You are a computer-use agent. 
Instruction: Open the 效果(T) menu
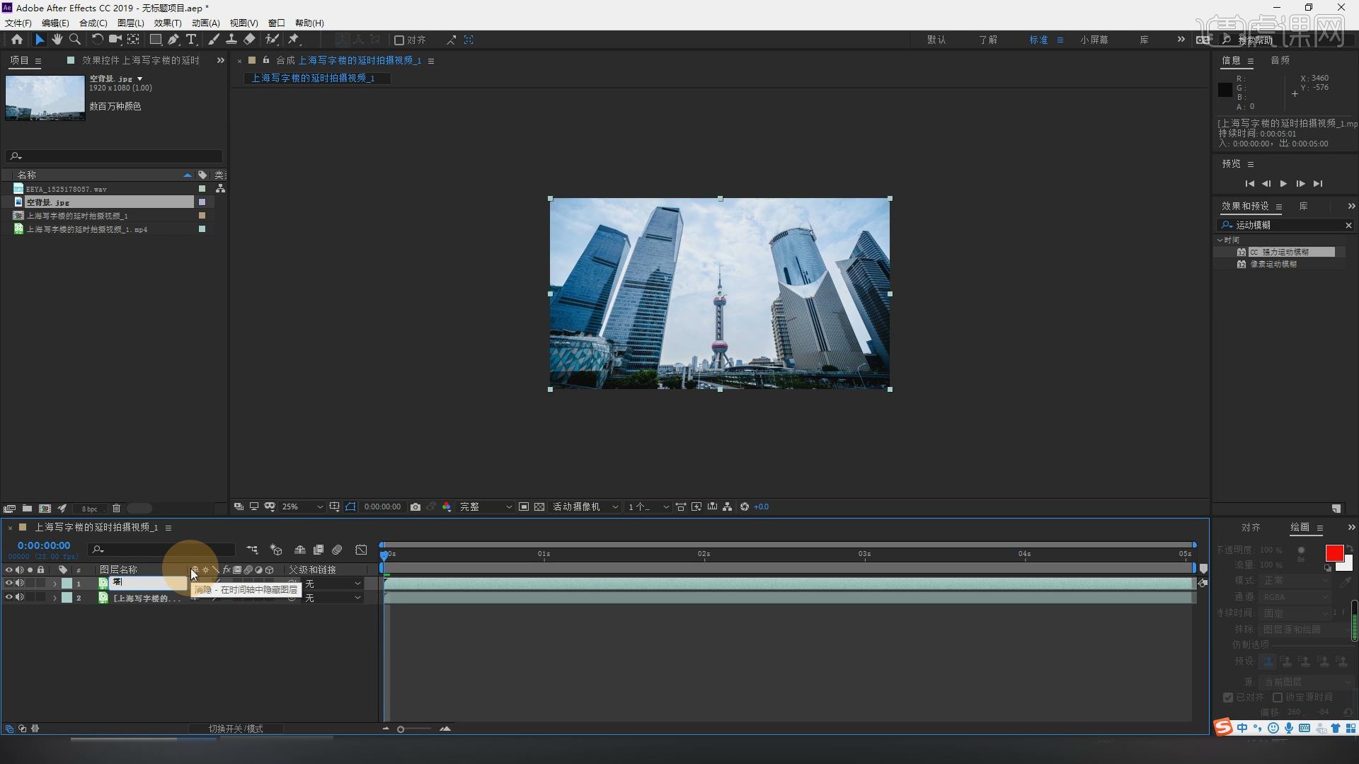tap(168, 23)
